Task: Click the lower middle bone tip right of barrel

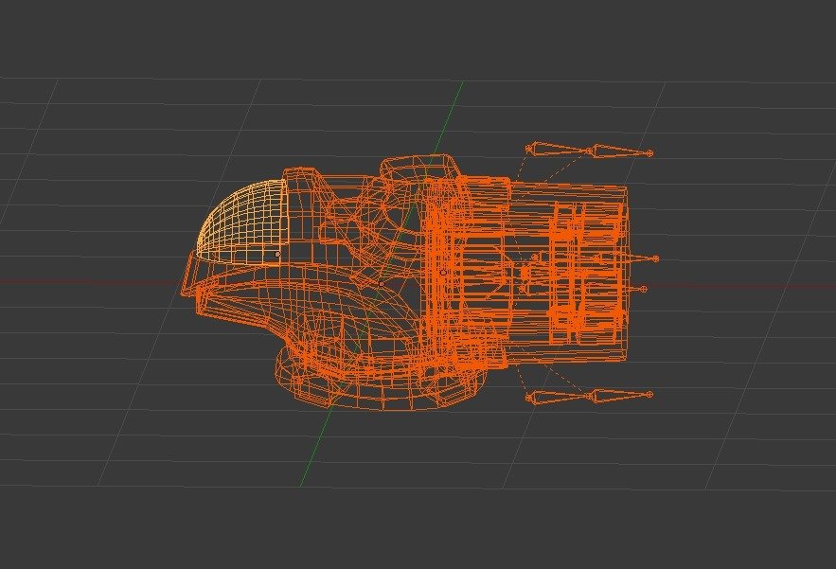Action: coord(644,289)
